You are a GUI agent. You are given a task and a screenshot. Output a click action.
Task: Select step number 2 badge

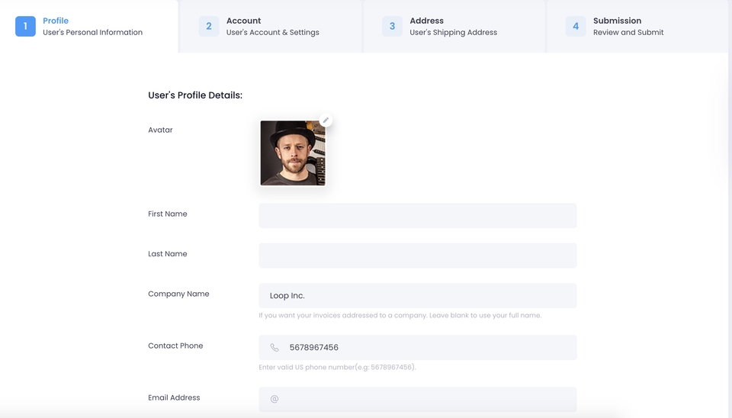tap(209, 26)
